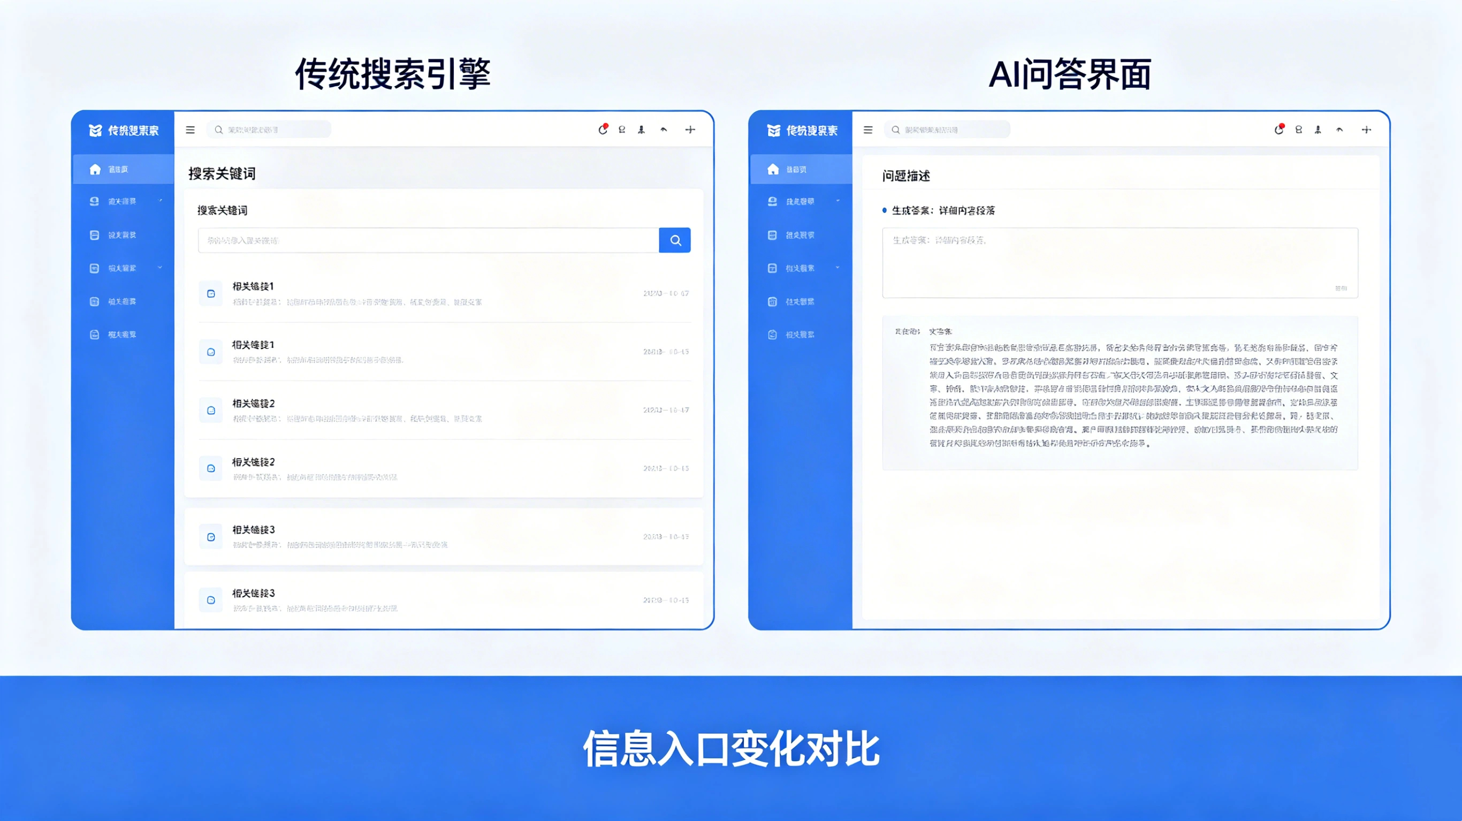The width and height of the screenshot is (1462, 821).
Task: Click the large 搜索关键词 page title
Action: [x=222, y=173]
